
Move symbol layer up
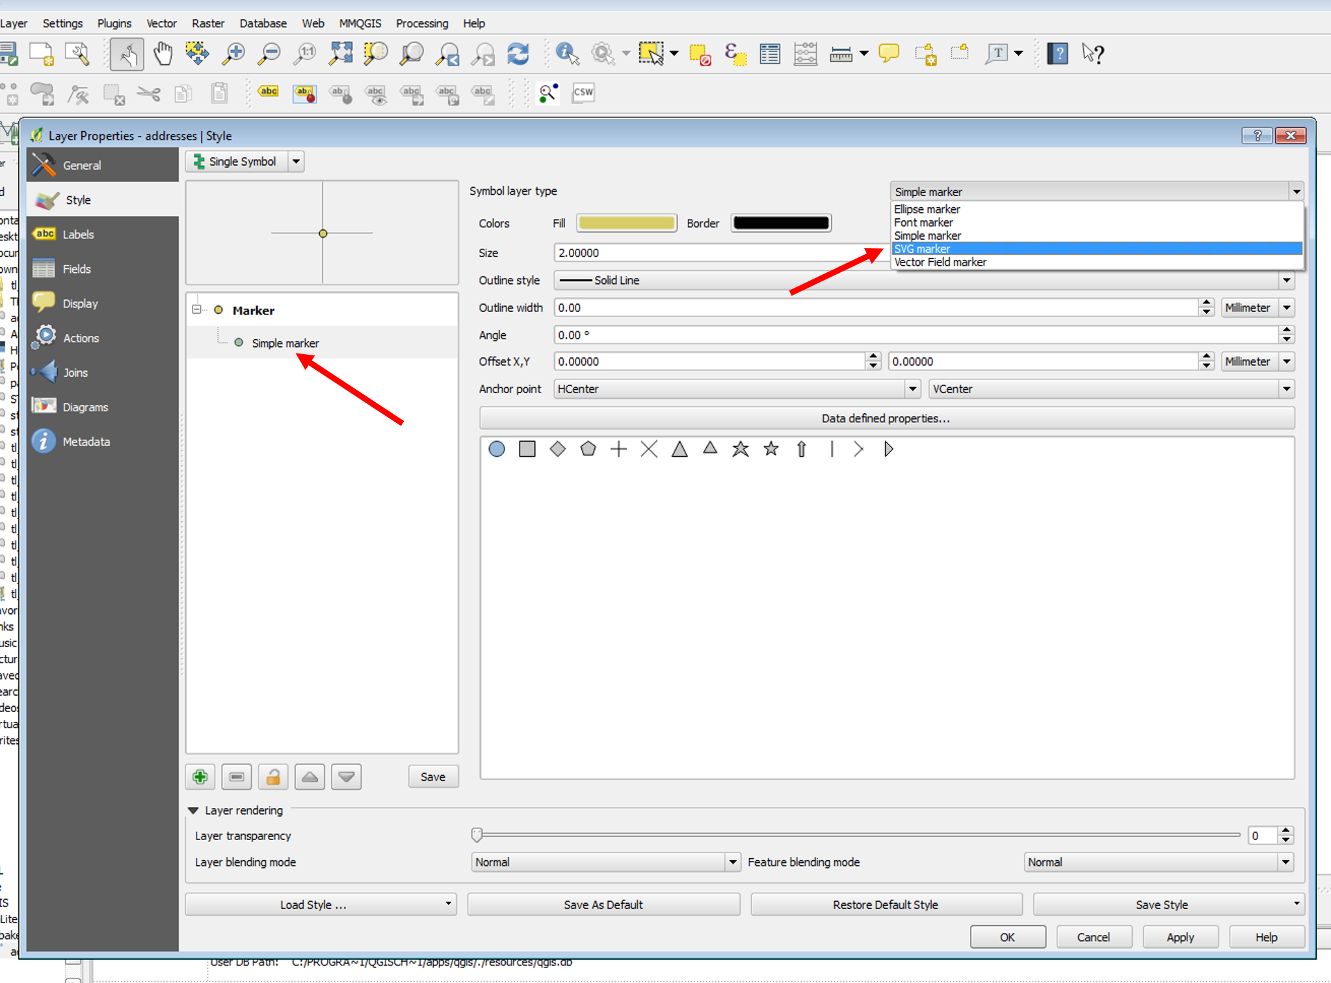[x=310, y=777]
